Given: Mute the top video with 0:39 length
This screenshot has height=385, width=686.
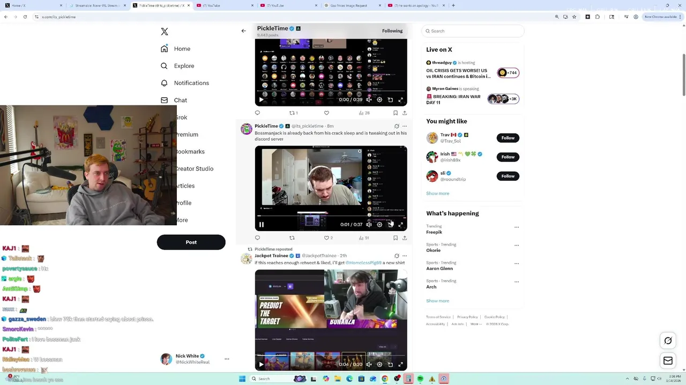Looking at the screenshot, I should (369, 99).
